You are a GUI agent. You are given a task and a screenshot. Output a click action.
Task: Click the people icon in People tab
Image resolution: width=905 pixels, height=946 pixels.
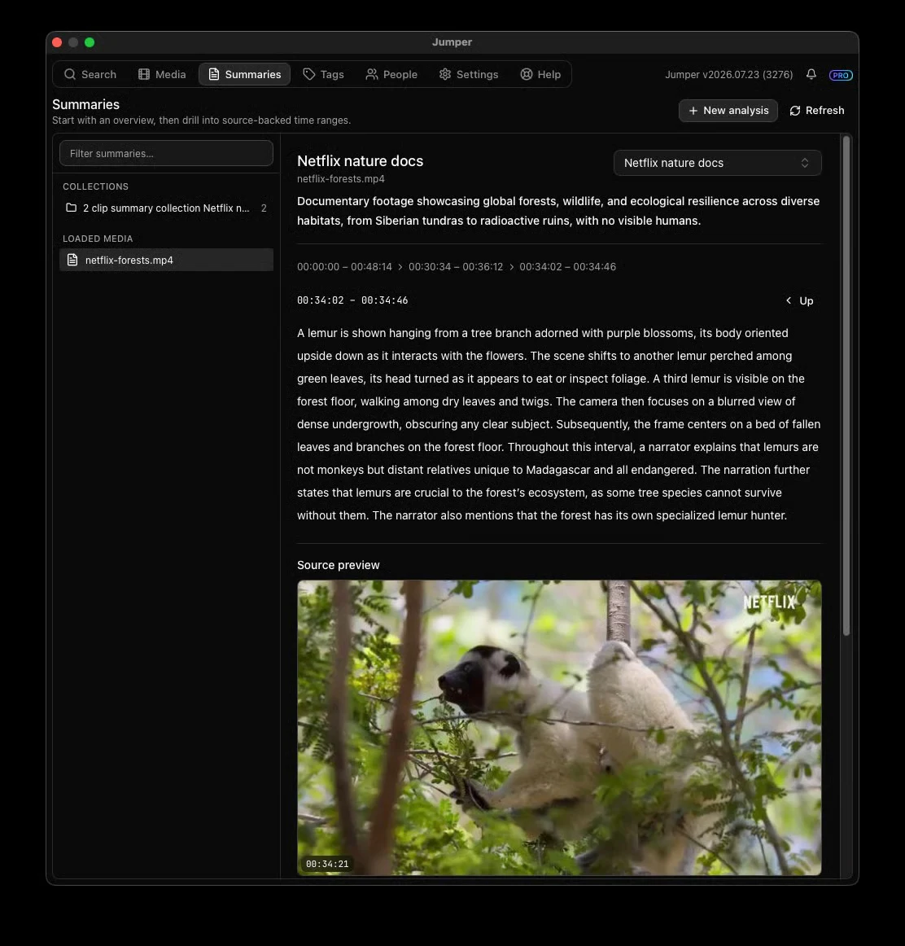click(371, 74)
